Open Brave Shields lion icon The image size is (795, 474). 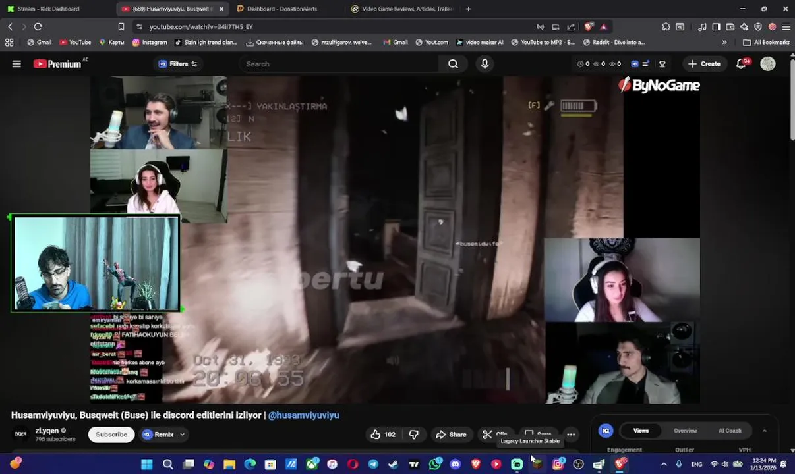click(x=589, y=26)
